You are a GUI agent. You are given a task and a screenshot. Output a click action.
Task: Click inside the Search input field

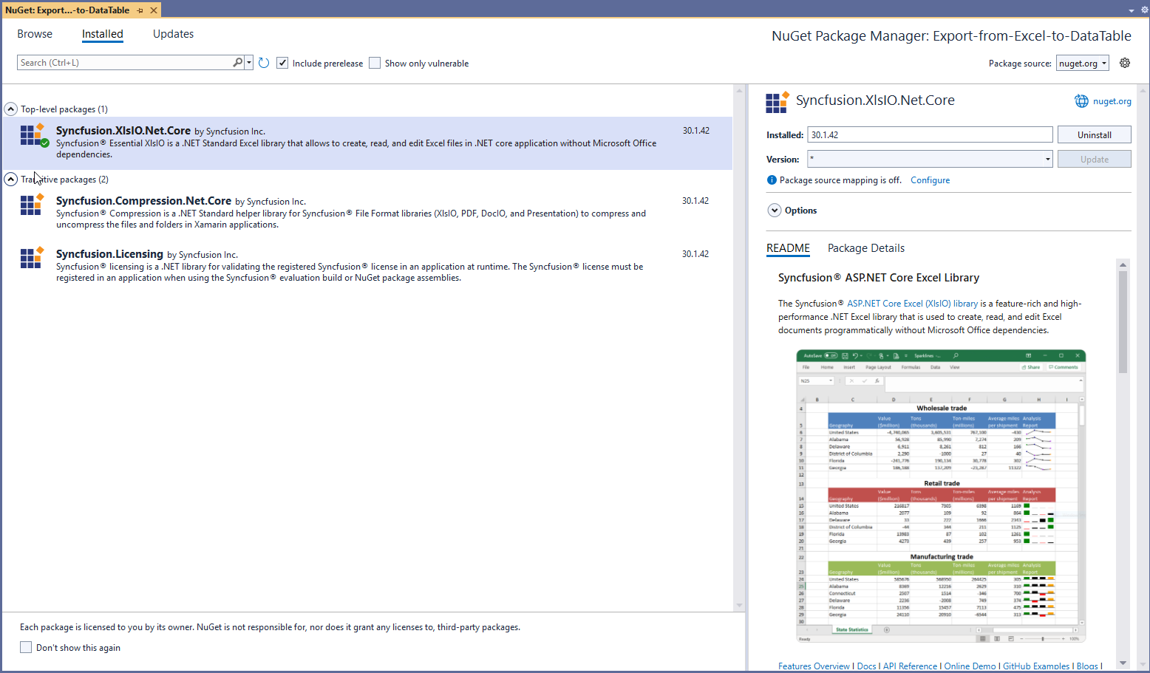coord(118,62)
